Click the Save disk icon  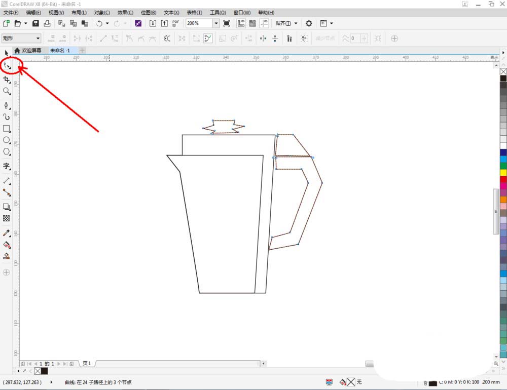(35, 23)
